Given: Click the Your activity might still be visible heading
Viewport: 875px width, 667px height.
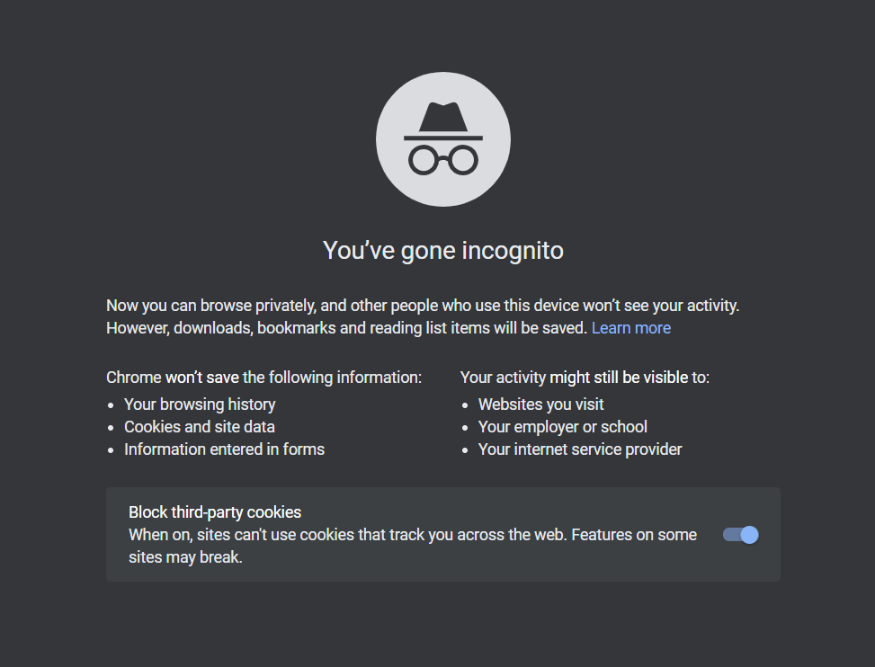Looking at the screenshot, I should pyautogui.click(x=585, y=378).
